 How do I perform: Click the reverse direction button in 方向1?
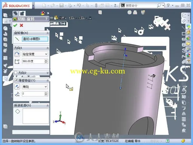click(x=17, y=54)
